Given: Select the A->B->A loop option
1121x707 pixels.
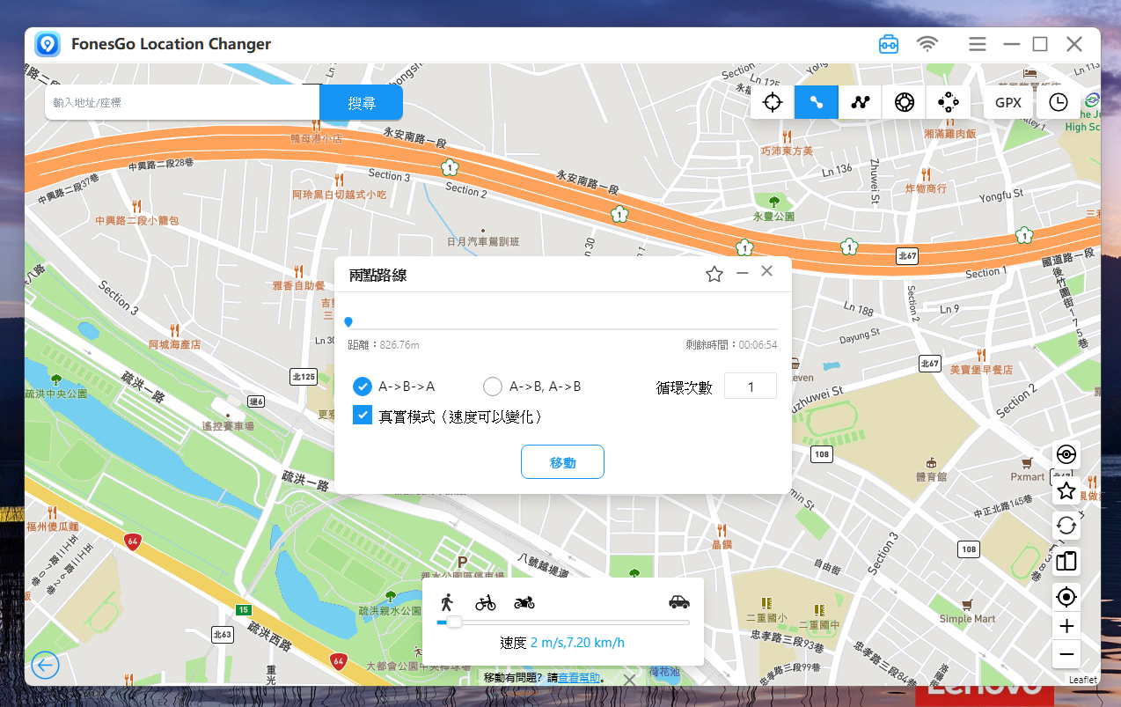Looking at the screenshot, I should (x=363, y=387).
